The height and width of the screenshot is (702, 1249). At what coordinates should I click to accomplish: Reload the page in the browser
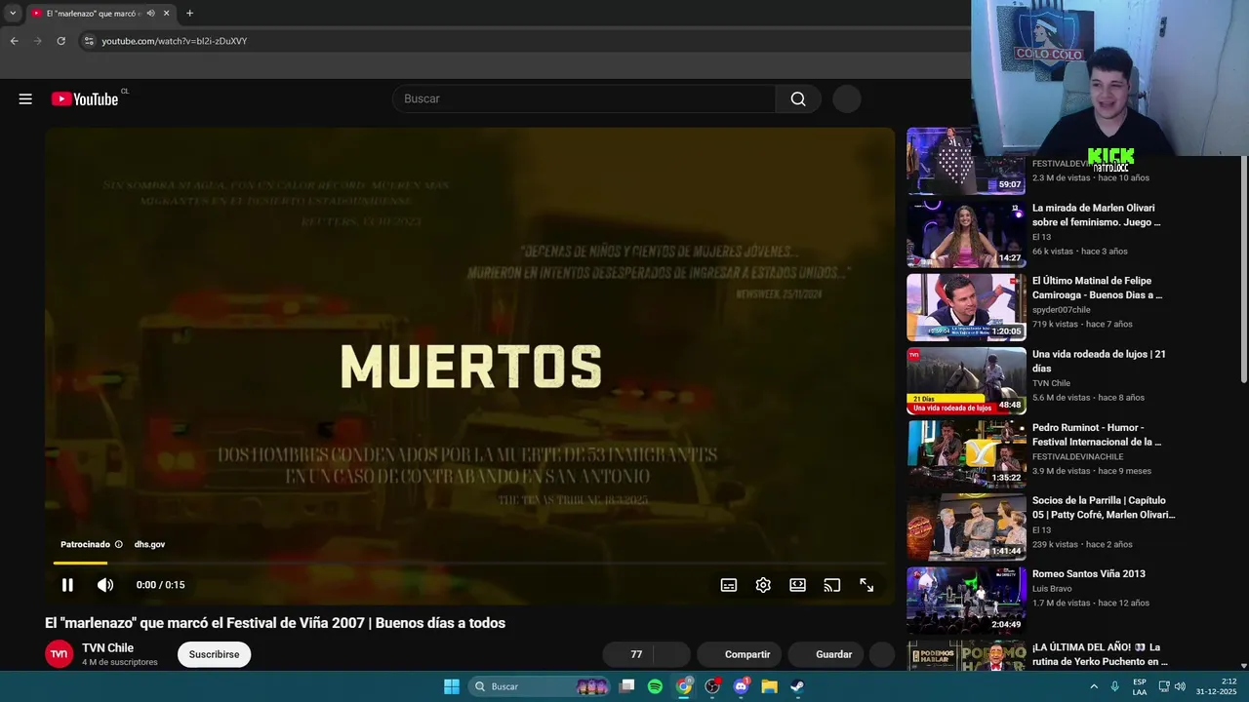[x=60, y=41]
